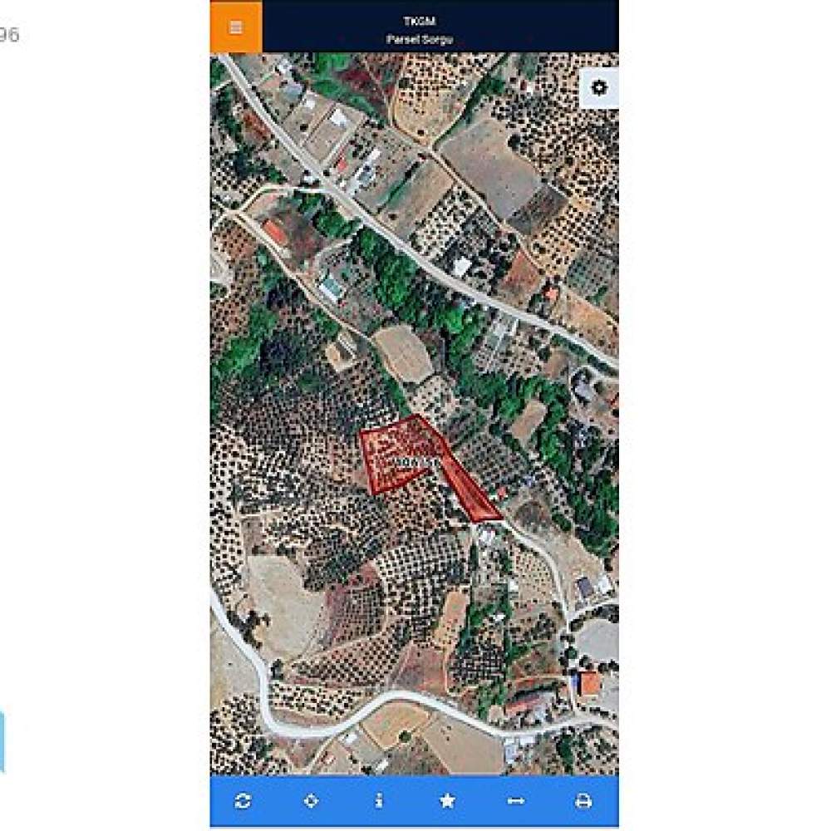The height and width of the screenshot is (831, 831).
Task: Tap the TKGM title text
Action: point(419,22)
